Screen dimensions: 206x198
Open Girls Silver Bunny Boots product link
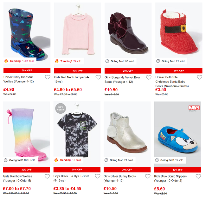coord(120,178)
